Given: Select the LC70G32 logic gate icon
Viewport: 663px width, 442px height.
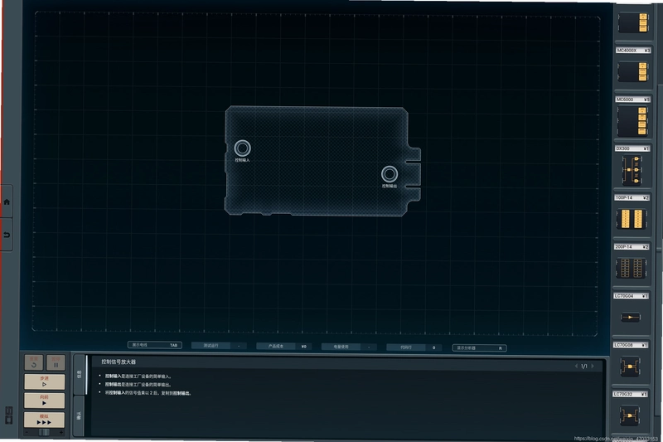Looking at the screenshot, I should pyautogui.click(x=630, y=415).
